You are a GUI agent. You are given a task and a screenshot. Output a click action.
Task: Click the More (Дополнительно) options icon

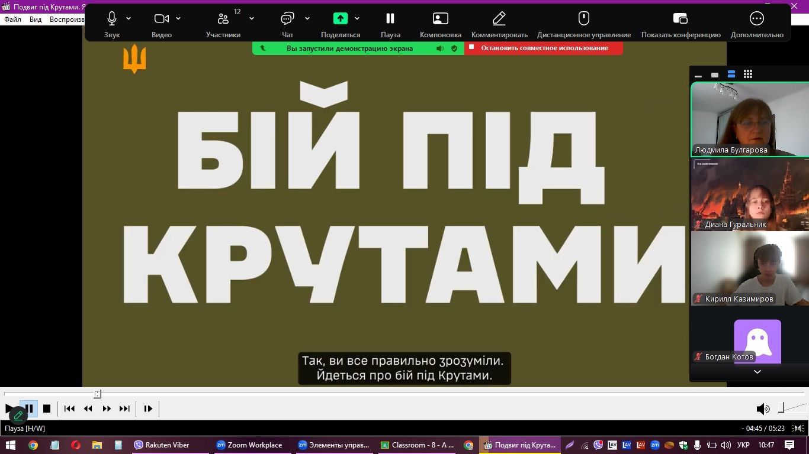pyautogui.click(x=756, y=19)
